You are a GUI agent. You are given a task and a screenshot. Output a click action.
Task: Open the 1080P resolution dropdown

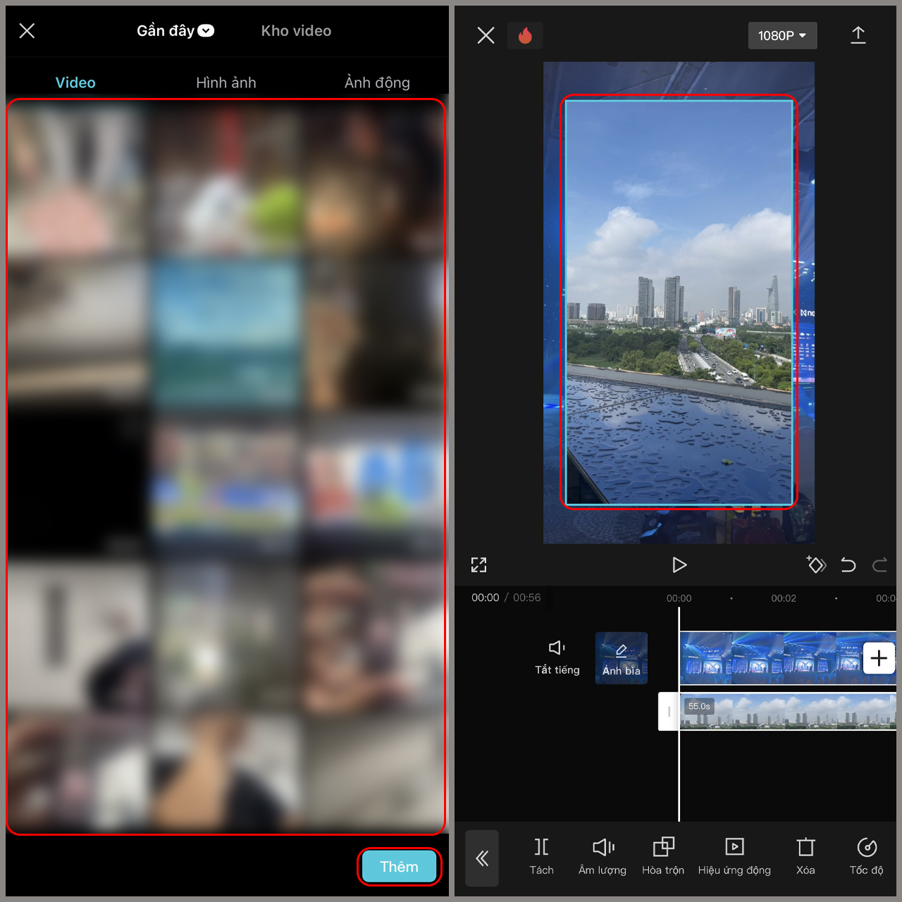[x=782, y=35]
